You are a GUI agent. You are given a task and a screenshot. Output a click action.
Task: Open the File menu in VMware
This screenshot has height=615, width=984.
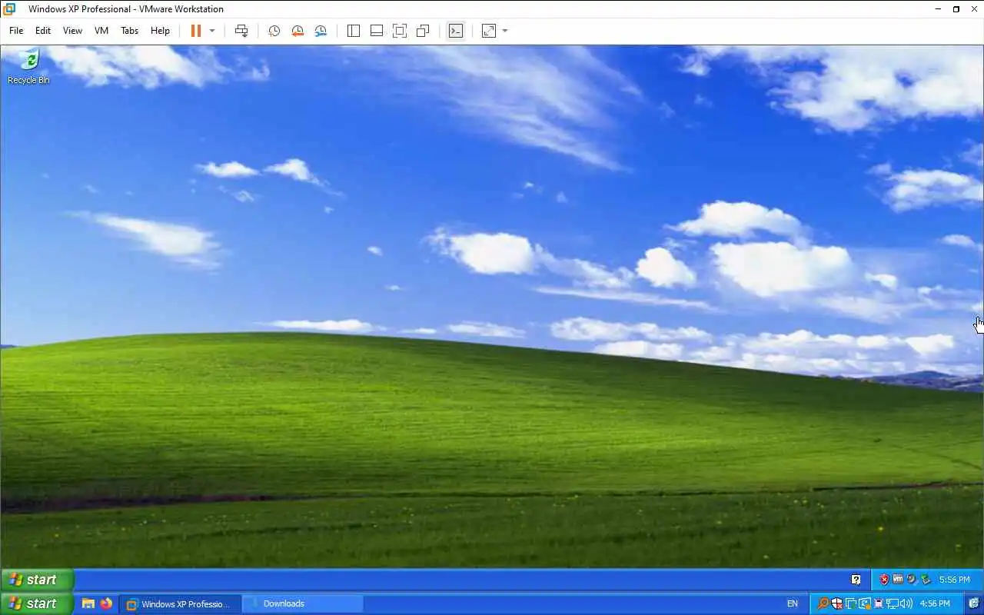pos(16,31)
